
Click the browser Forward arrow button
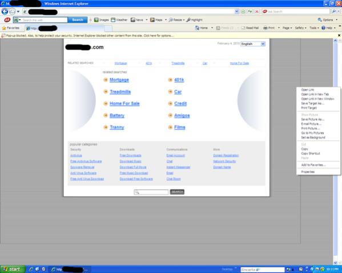coord(13,11)
